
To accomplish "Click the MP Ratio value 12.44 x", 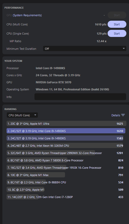I will pyautogui.click(x=102, y=41).
